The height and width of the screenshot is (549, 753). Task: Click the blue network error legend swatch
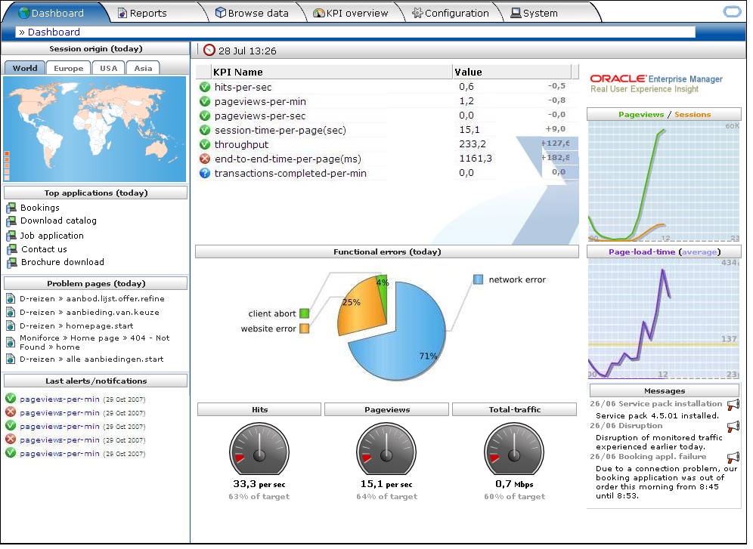point(479,279)
